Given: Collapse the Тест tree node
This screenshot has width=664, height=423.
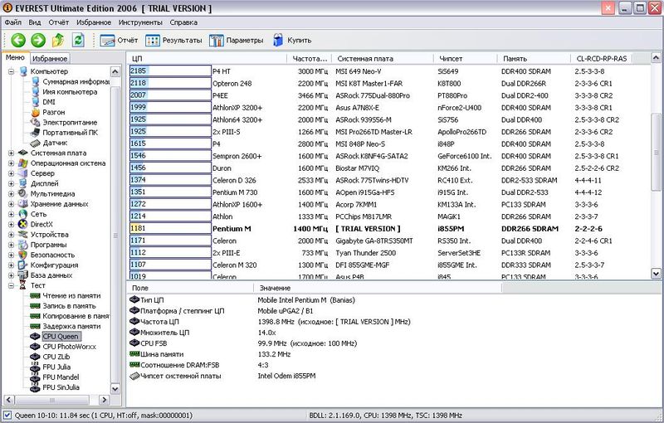Looking at the screenshot, I should [x=12, y=285].
